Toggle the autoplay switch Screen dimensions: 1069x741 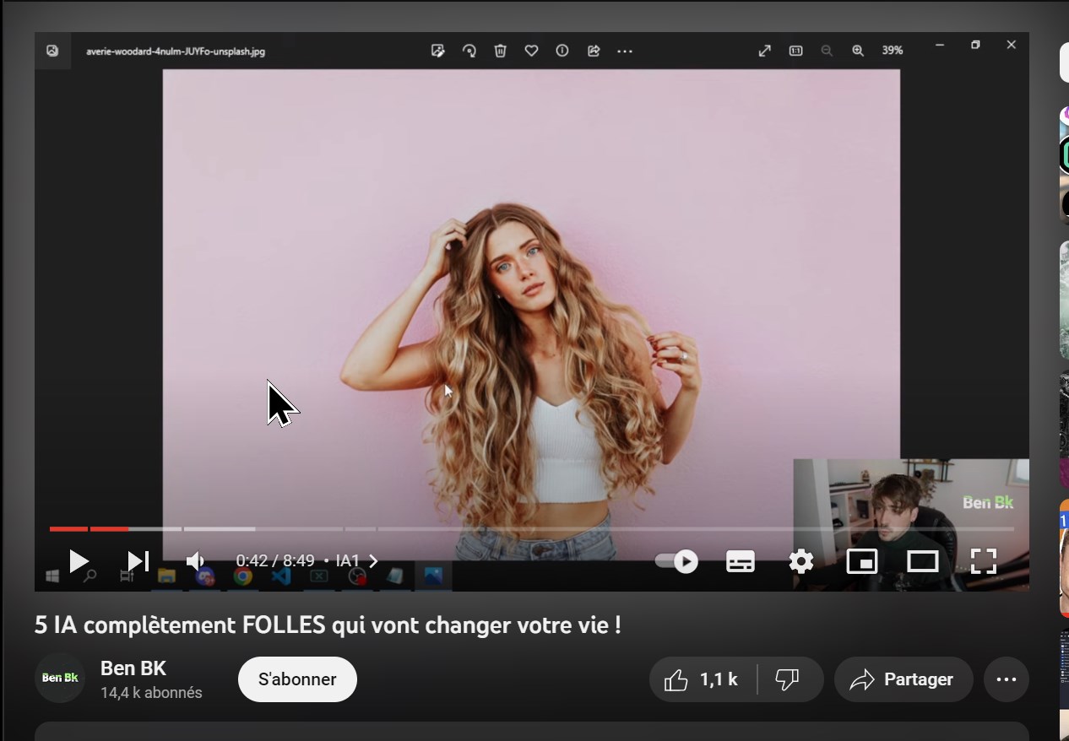pyautogui.click(x=677, y=561)
